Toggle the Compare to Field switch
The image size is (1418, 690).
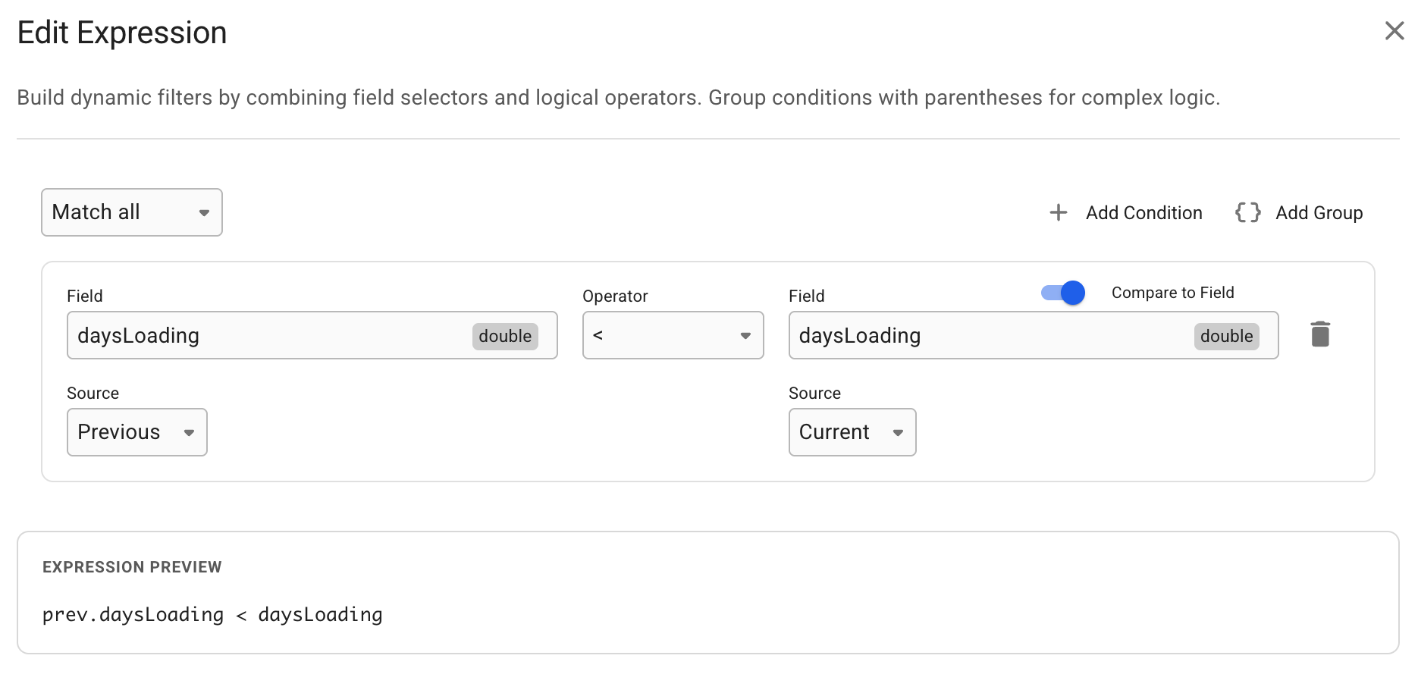point(1063,293)
